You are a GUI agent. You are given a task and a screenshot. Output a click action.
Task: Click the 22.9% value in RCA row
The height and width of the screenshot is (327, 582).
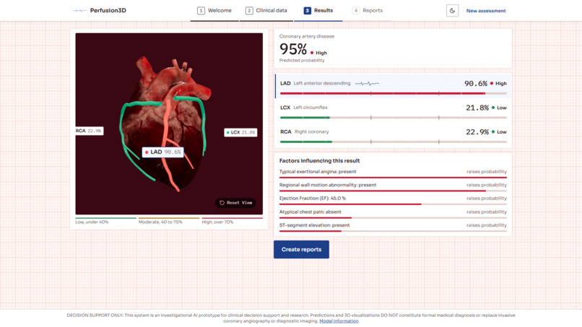(x=477, y=132)
